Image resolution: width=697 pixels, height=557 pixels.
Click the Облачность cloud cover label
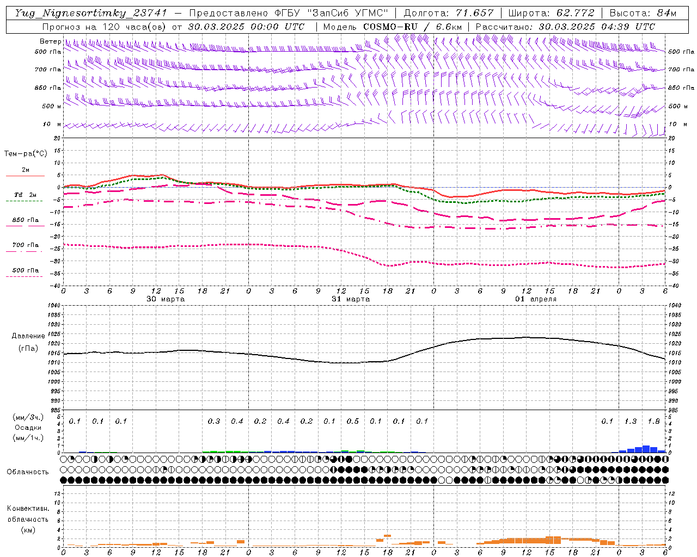click(28, 472)
